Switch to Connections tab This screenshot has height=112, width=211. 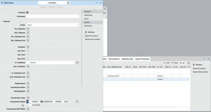(x=114, y=59)
